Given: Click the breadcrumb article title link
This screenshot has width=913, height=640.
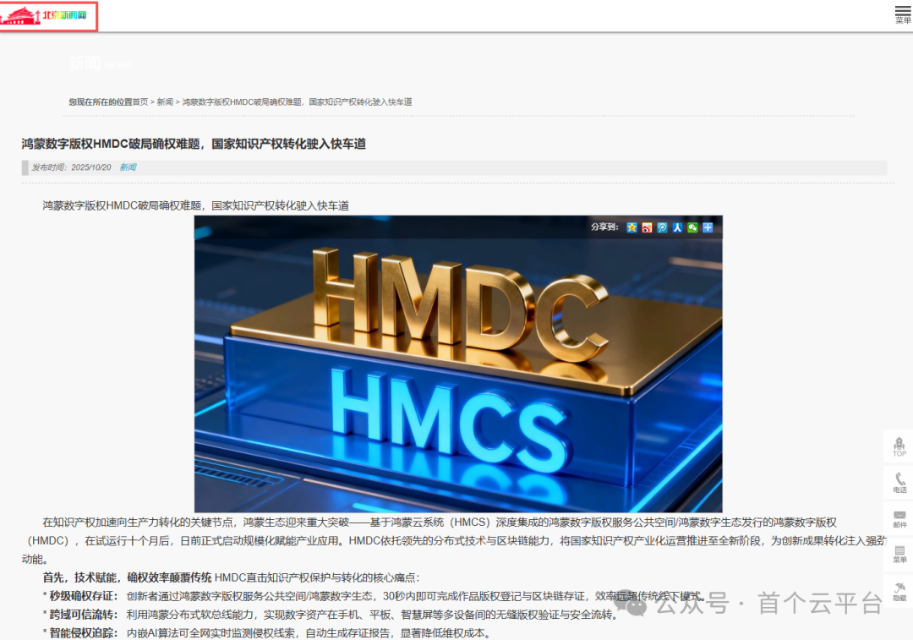Looking at the screenshot, I should pos(297,102).
